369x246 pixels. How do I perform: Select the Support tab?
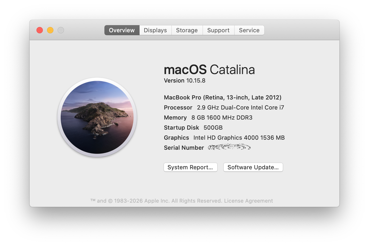point(218,30)
